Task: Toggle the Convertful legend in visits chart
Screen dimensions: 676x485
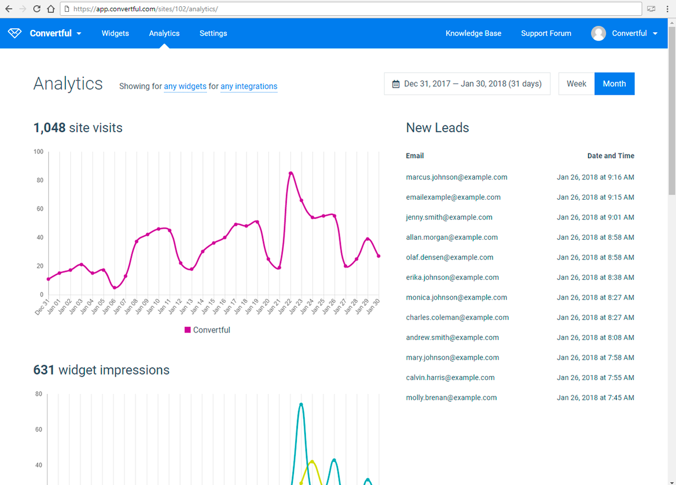Action: [207, 330]
